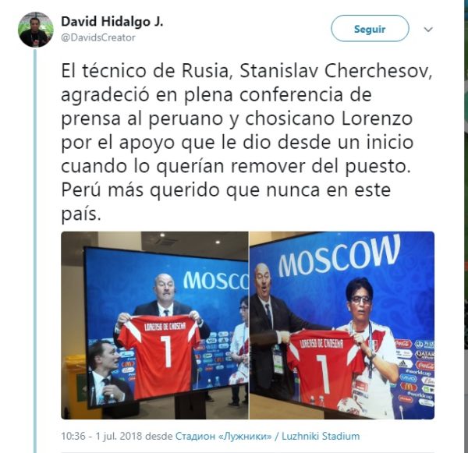Click the vertical thread line below avatar
The image size is (468, 453).
tap(35, 251)
